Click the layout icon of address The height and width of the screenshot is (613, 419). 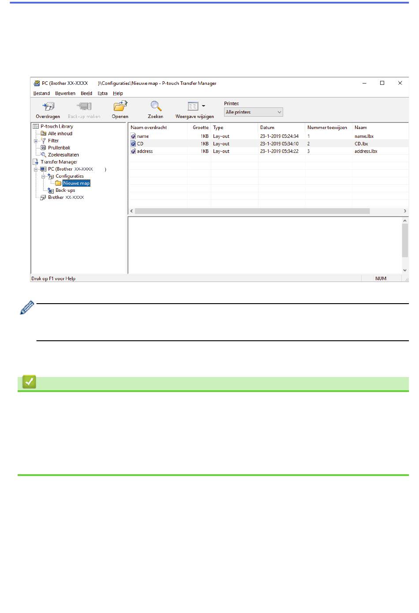point(133,151)
